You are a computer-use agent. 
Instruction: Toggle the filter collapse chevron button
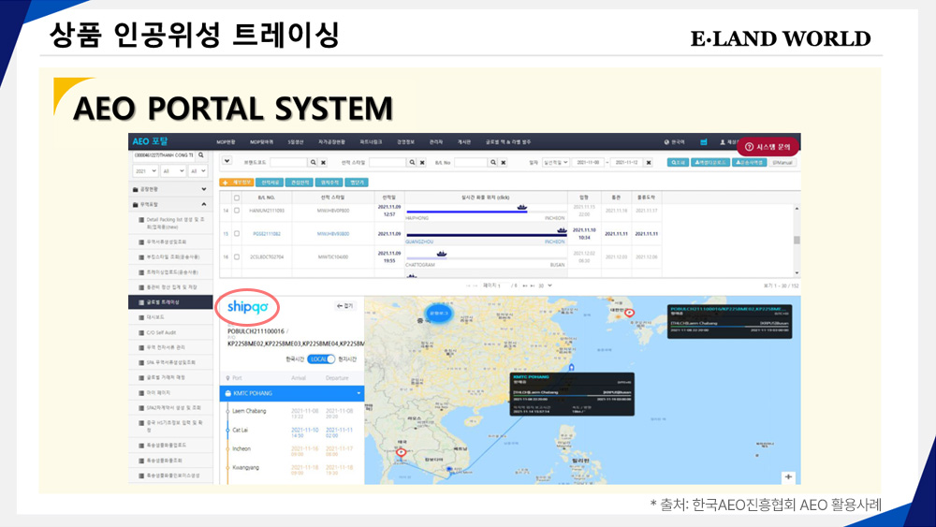[227, 161]
